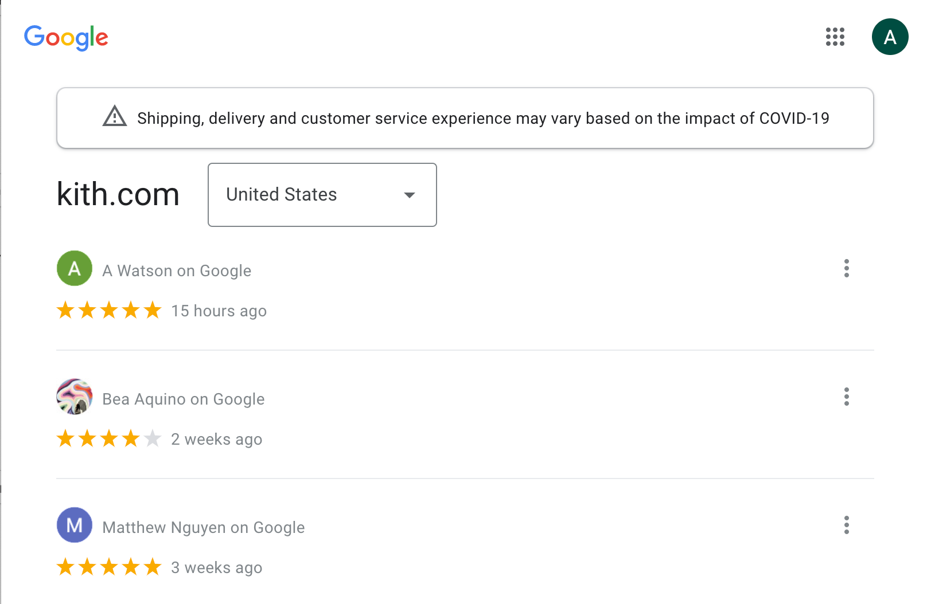Open the account avatar in header
Image resolution: width=927 pixels, height=604 pixels.
[890, 37]
